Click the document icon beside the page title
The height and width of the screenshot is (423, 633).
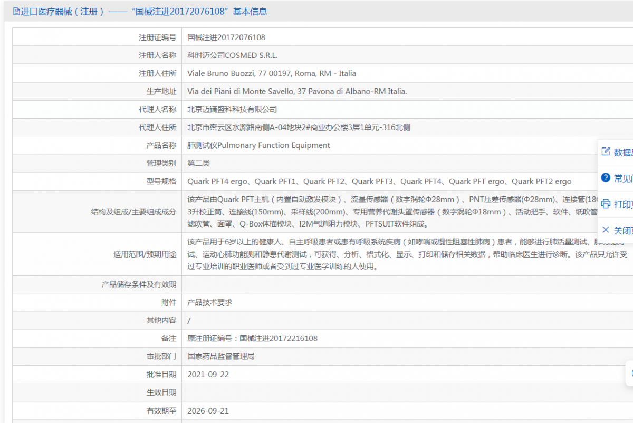click(x=16, y=11)
